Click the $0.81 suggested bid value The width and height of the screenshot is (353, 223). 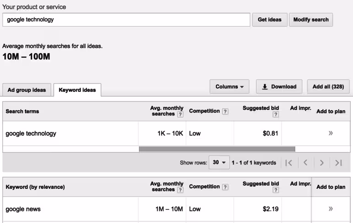[270, 133]
